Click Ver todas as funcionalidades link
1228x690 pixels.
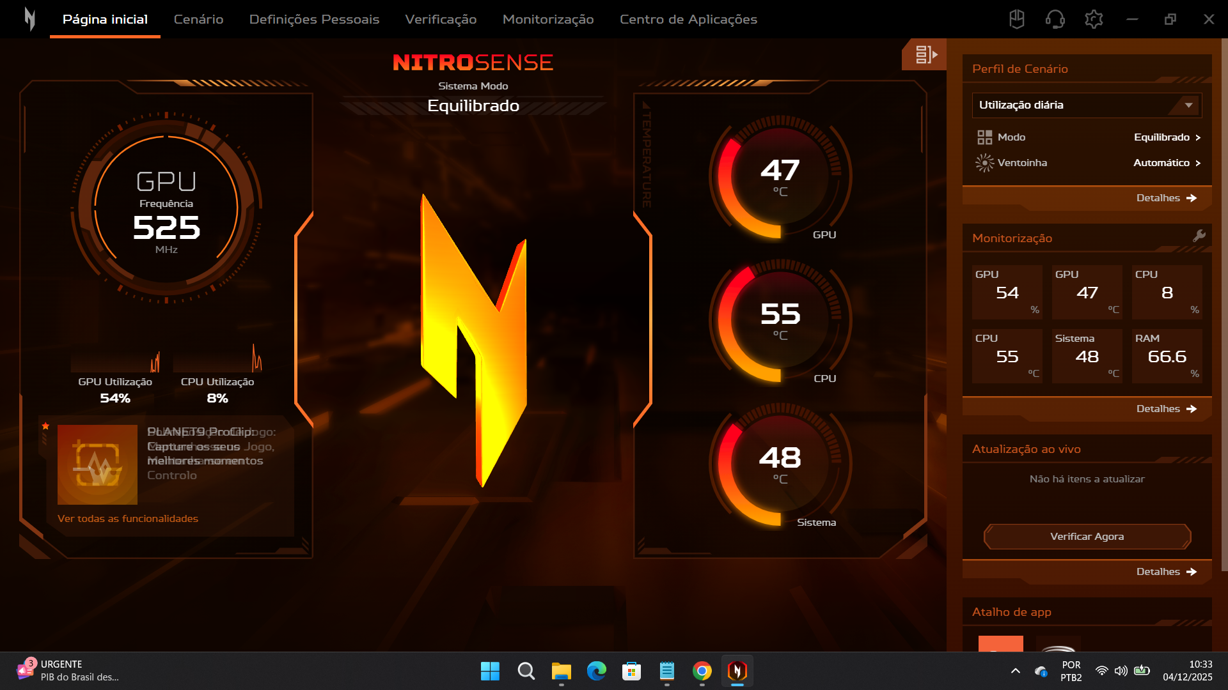pyautogui.click(x=128, y=519)
